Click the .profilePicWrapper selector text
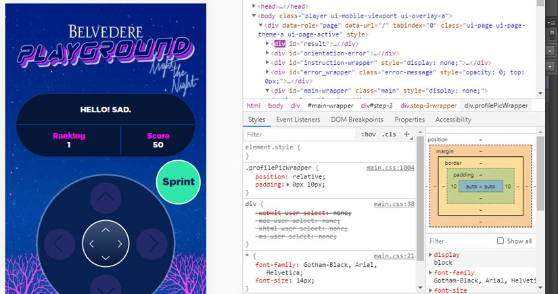The width and height of the screenshot is (558, 294). (x=278, y=168)
